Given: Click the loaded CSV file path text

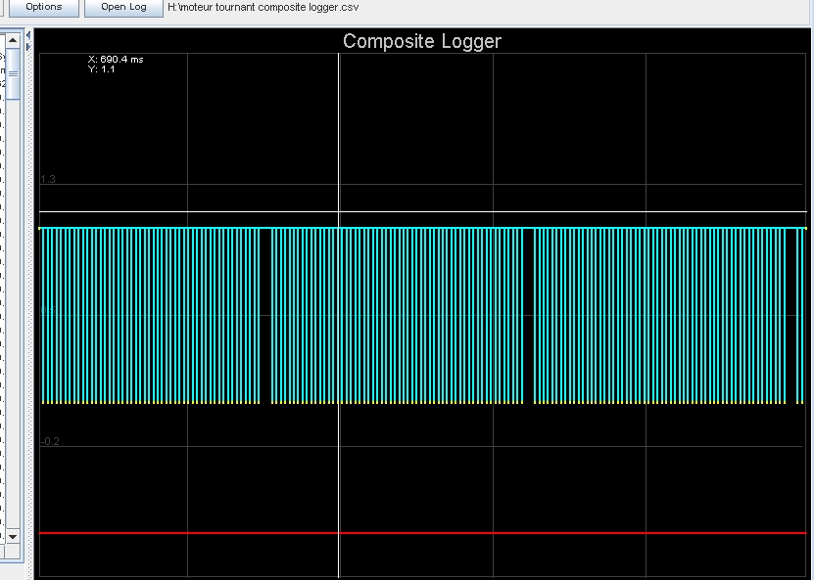Looking at the screenshot, I should click(263, 7).
